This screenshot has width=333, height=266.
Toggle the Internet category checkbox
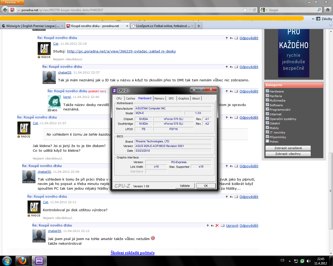coord(267,114)
